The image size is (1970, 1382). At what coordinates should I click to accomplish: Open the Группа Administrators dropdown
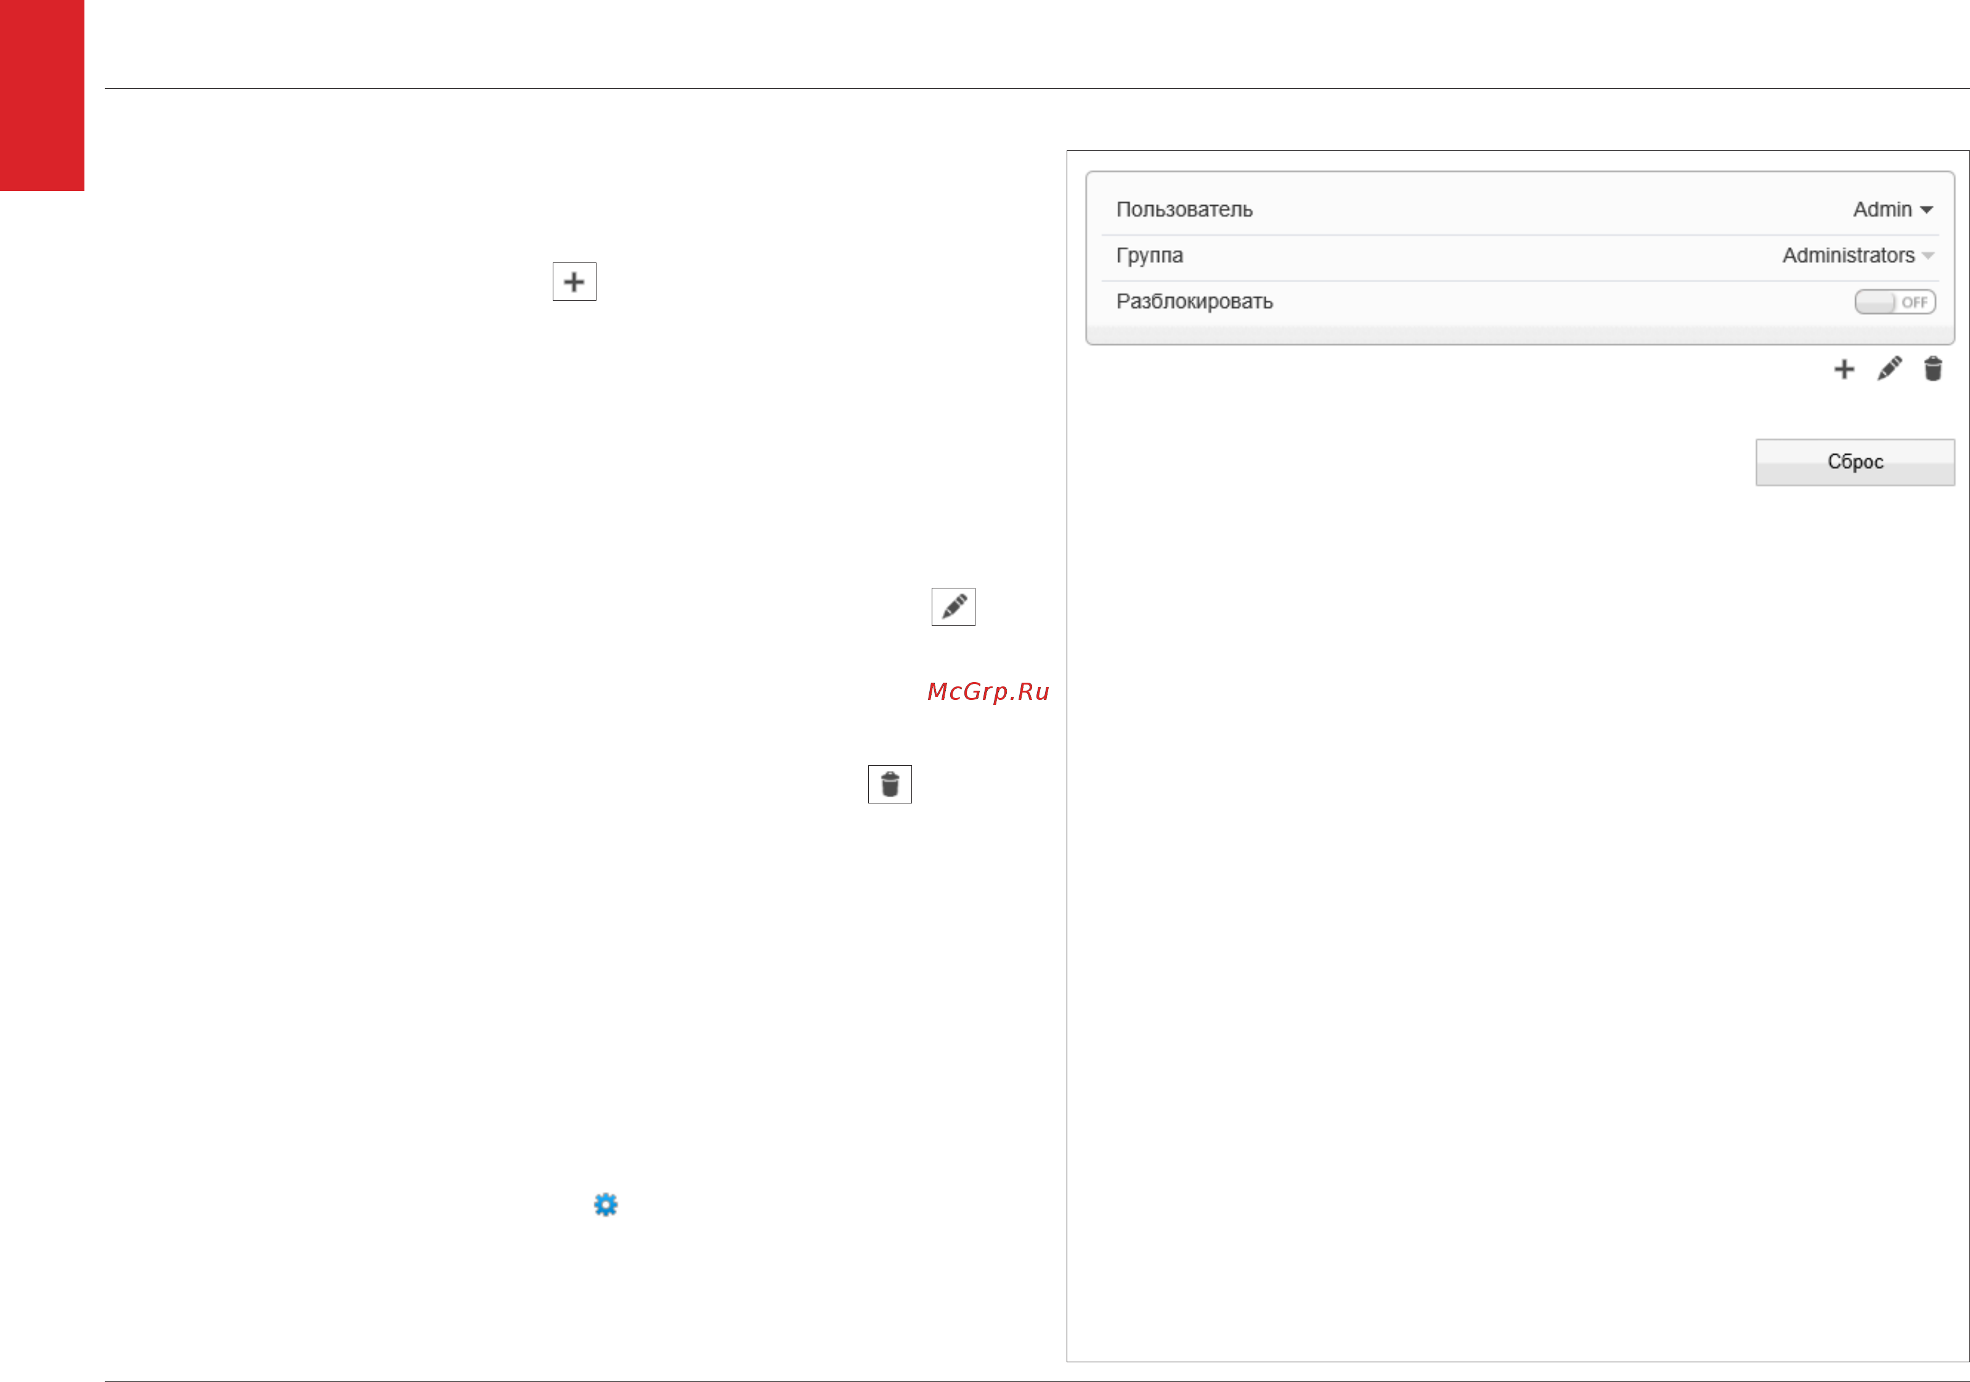point(1858,256)
